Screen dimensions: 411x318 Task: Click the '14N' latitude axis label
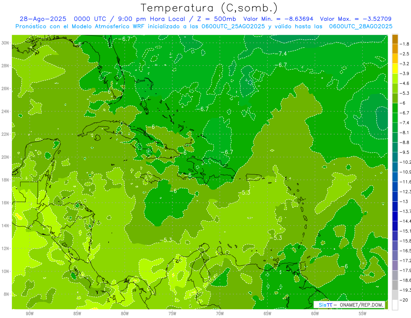point(5,225)
